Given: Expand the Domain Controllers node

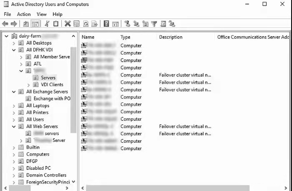Looking at the screenshot, I should click(14, 175).
